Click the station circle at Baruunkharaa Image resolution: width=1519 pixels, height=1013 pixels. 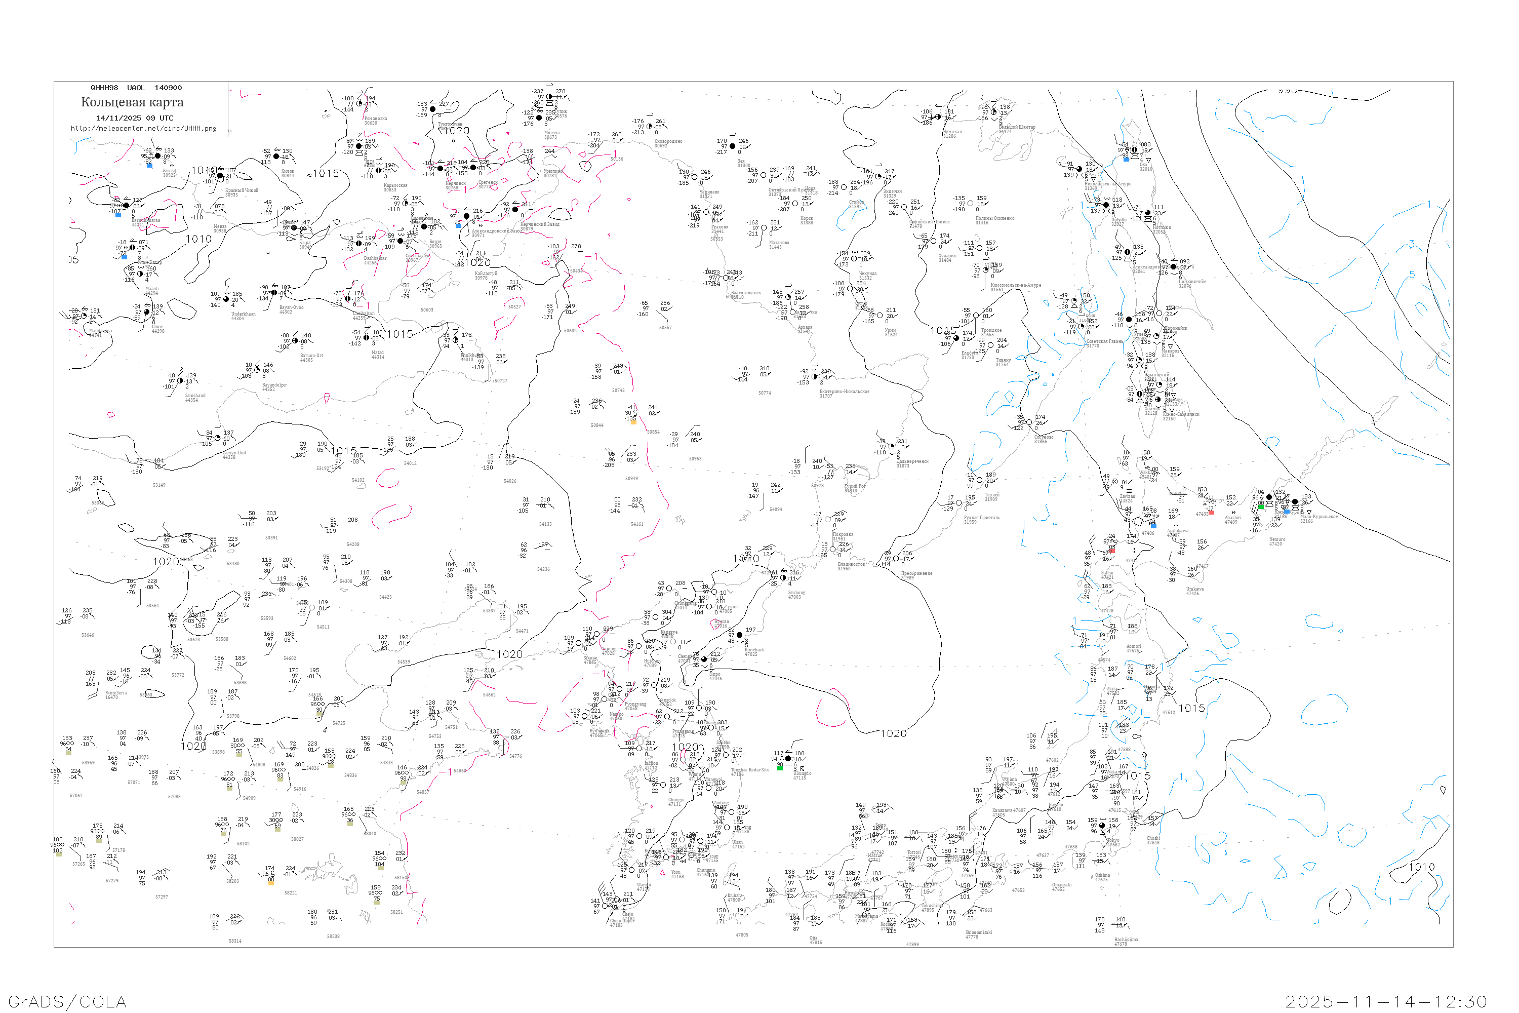tap(126, 206)
